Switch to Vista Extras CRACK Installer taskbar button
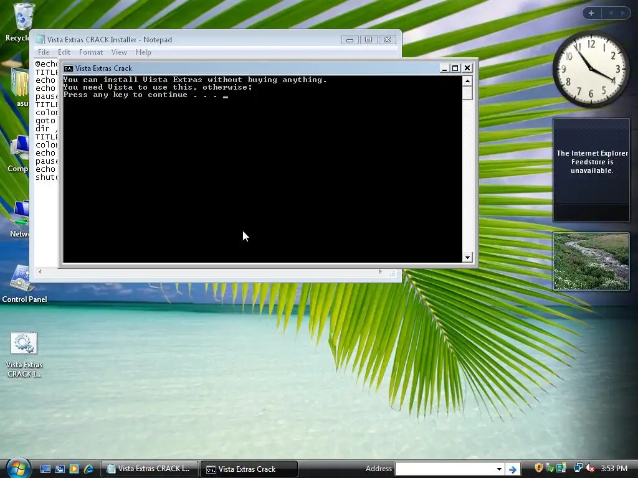 click(149, 469)
